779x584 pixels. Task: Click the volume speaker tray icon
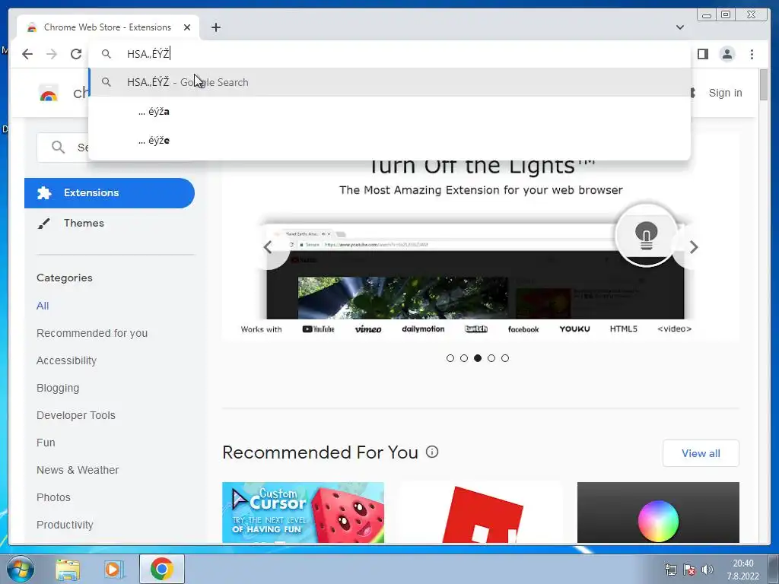coord(707,570)
